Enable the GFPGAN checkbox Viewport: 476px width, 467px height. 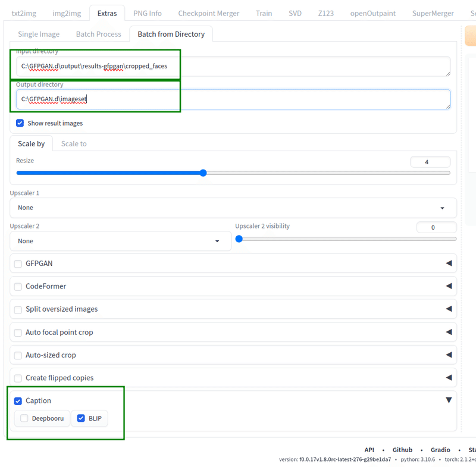coord(18,264)
